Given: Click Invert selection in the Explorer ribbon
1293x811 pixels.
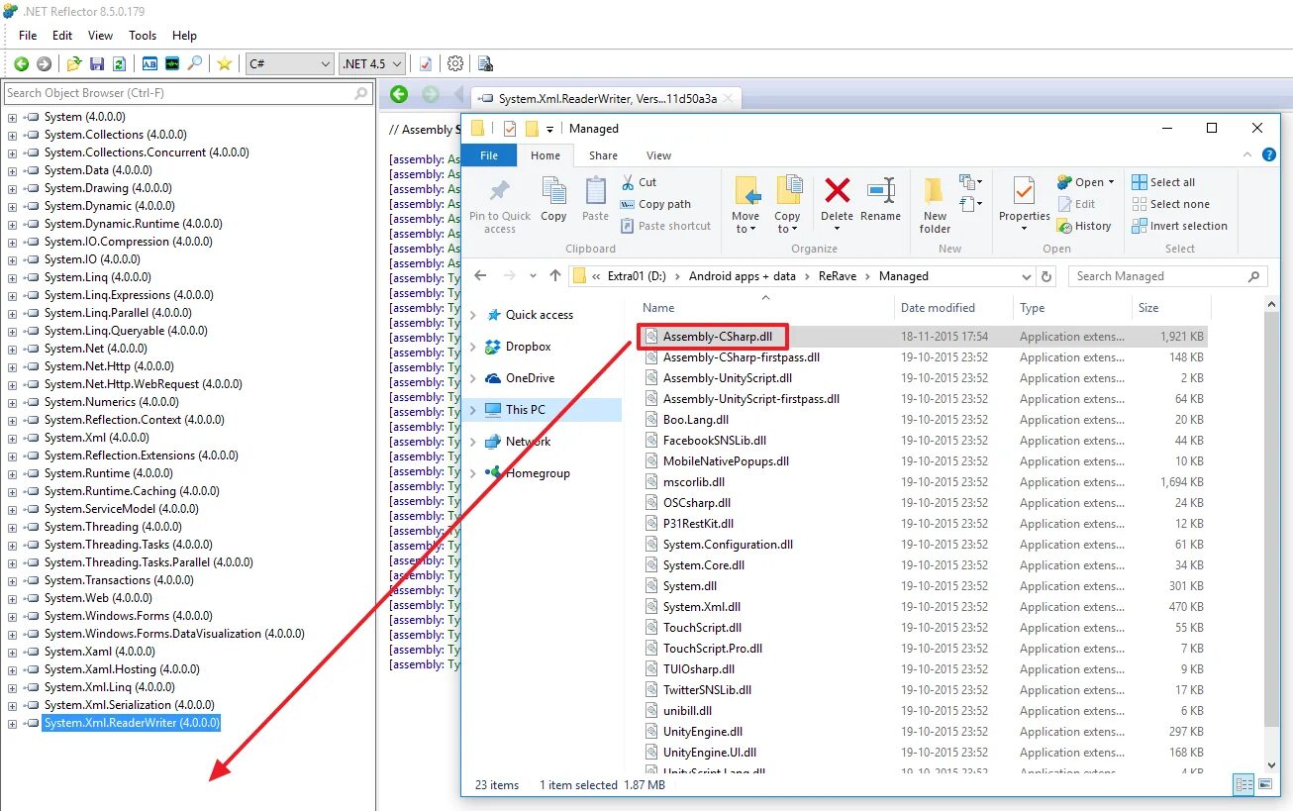Looking at the screenshot, I should [x=1180, y=226].
